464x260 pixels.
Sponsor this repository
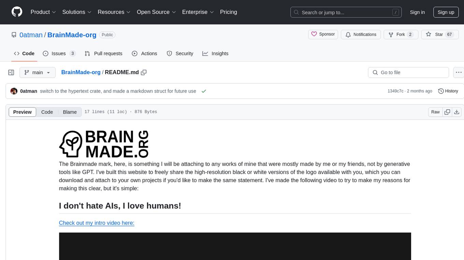tap(323, 34)
